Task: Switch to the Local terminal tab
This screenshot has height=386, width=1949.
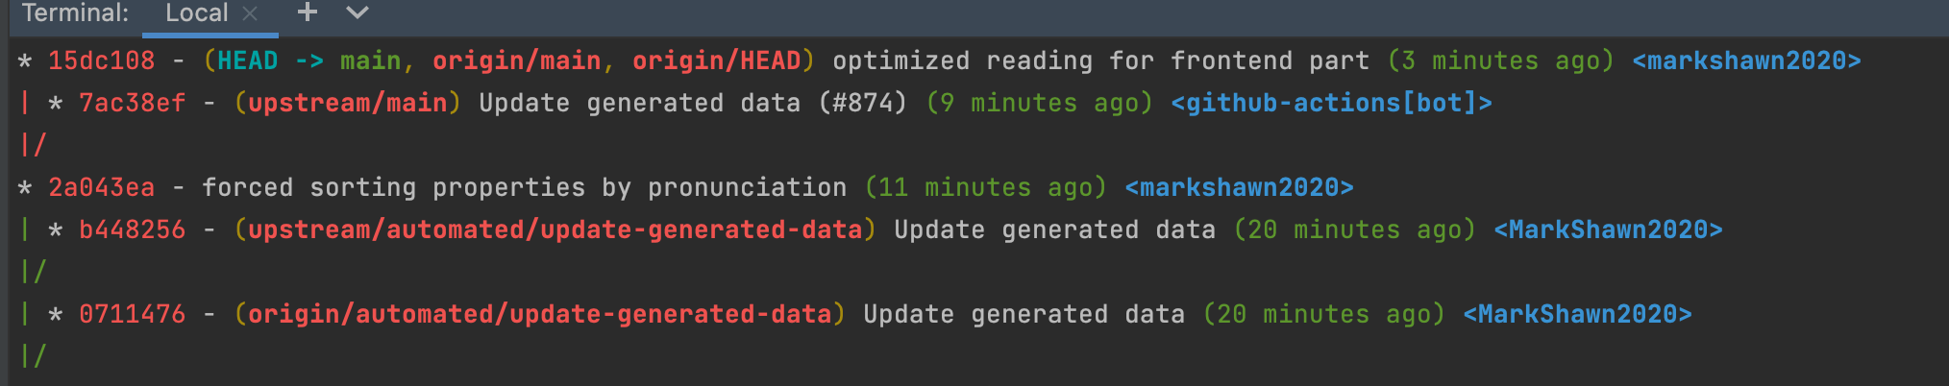Action: point(196,13)
